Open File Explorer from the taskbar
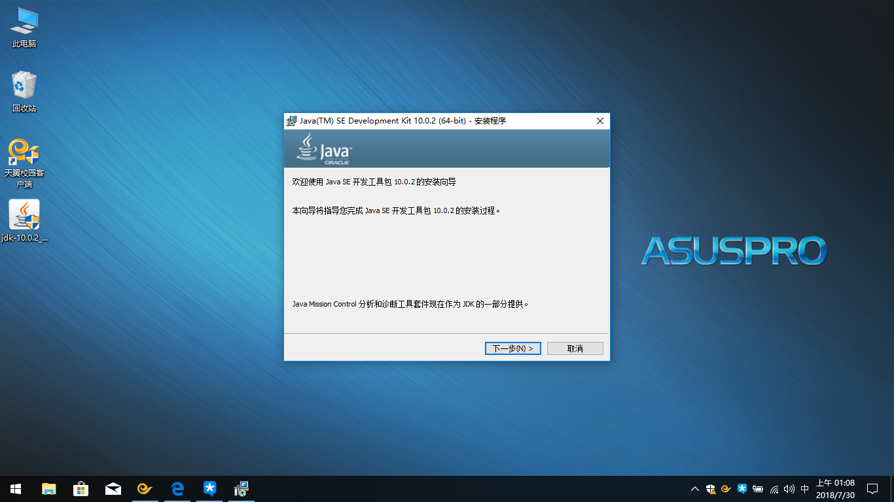 tap(48, 489)
